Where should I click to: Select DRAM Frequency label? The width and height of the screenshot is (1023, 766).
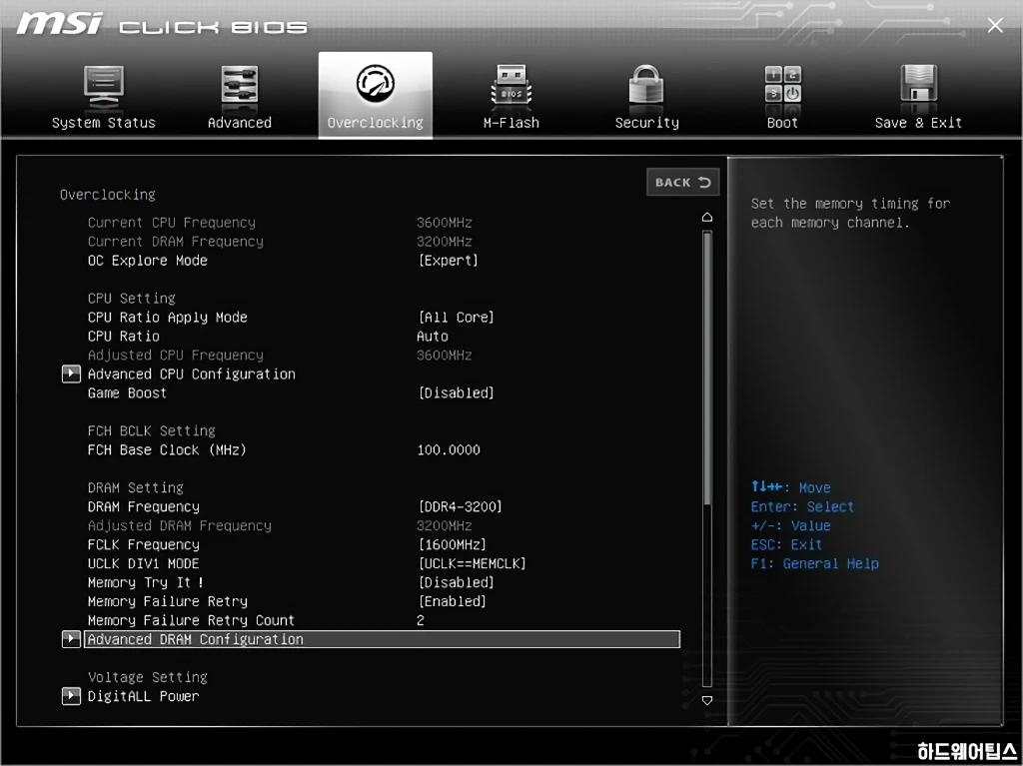point(144,506)
